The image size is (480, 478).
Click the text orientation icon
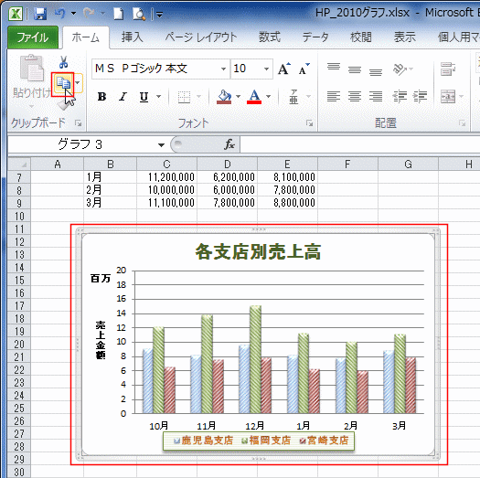click(x=400, y=69)
